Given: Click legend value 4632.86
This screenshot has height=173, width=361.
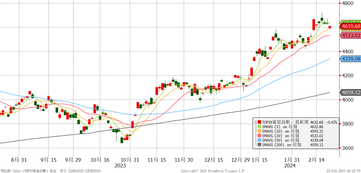Looking at the screenshot, I should (x=317, y=127).
